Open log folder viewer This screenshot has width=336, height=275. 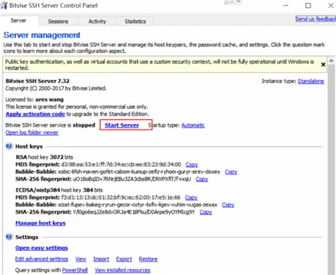(x=32, y=133)
